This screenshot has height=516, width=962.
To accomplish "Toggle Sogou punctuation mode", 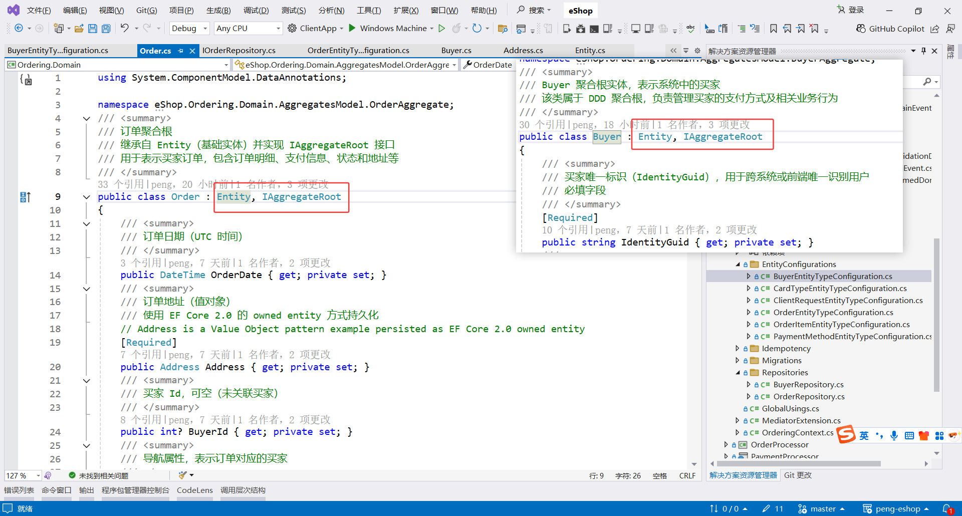I will coord(879,436).
